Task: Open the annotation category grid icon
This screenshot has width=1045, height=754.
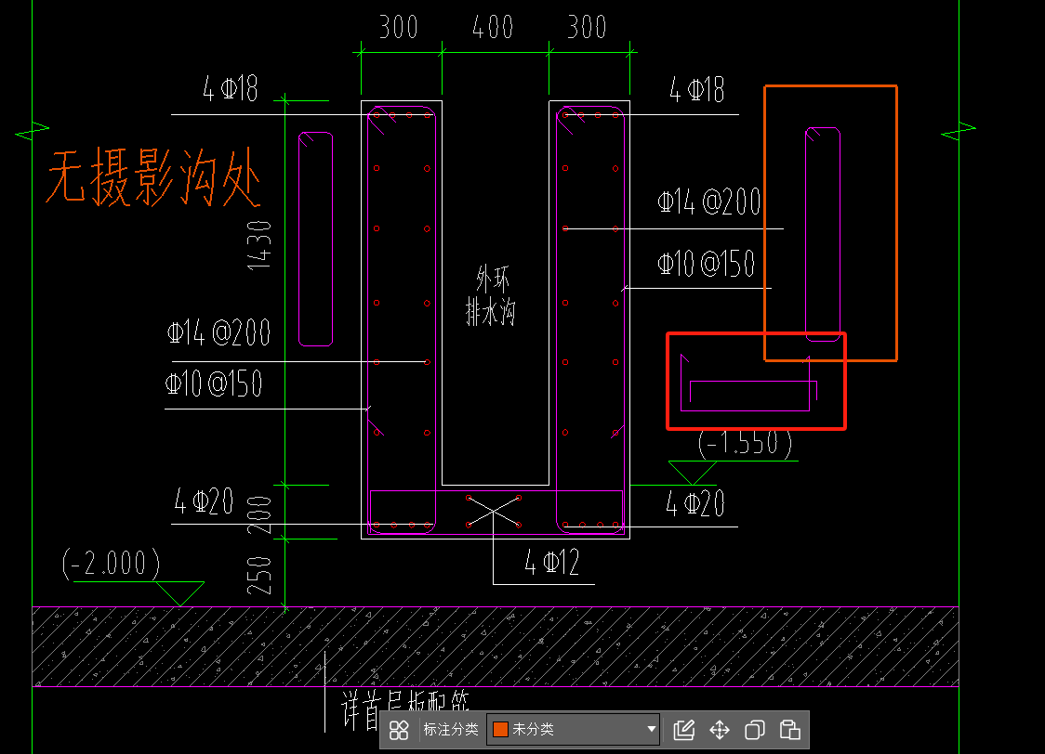Action: 399,730
